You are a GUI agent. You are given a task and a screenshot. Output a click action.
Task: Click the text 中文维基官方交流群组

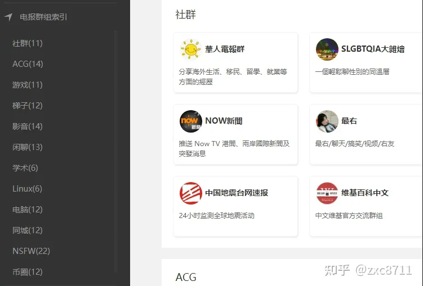(x=349, y=216)
